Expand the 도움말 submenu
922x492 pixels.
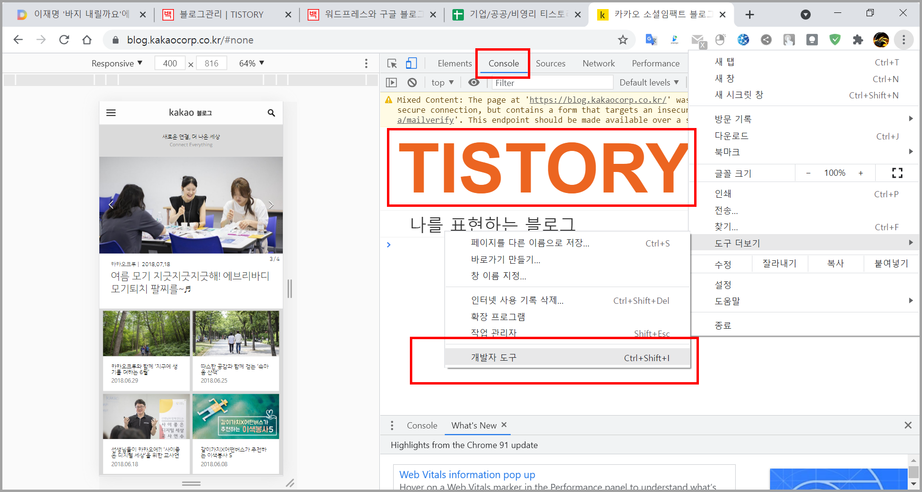pyautogui.click(x=804, y=301)
